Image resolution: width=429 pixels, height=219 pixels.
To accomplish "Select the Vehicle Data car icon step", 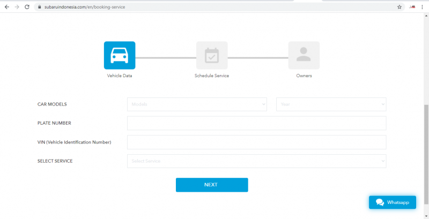I will tap(120, 55).
